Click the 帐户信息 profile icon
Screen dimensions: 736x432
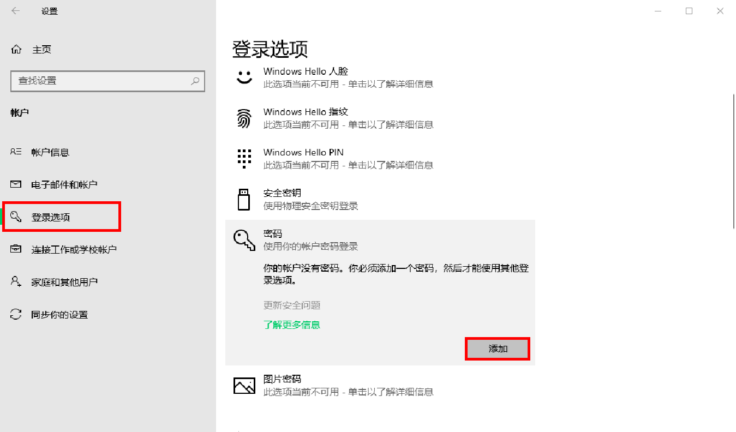(x=16, y=152)
